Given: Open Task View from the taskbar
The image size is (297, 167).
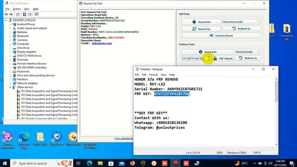Looking at the screenshot, I should (78, 163).
